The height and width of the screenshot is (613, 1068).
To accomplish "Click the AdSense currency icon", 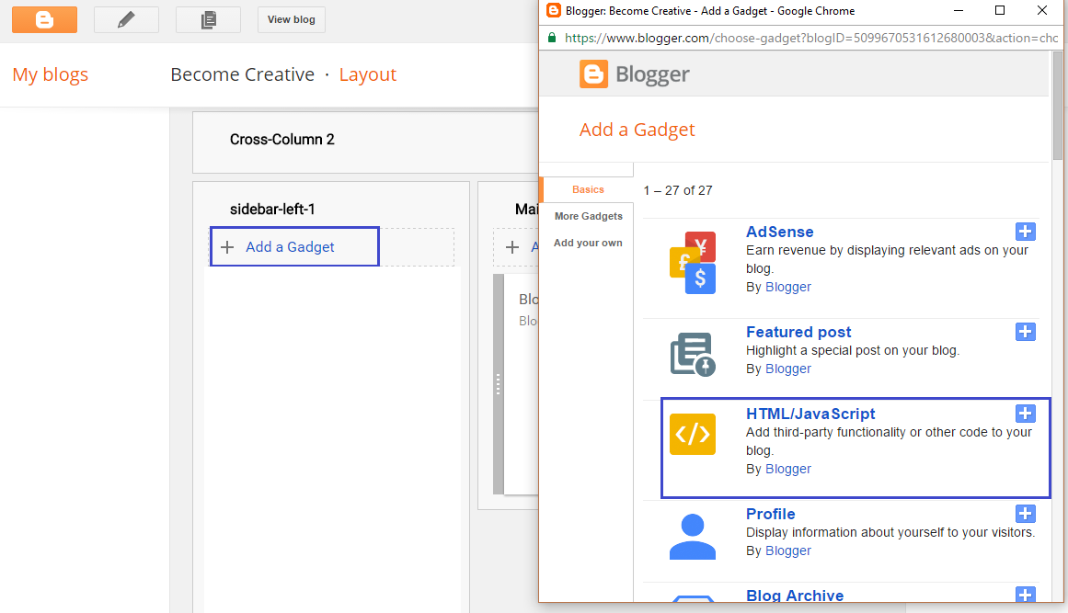I will [693, 263].
